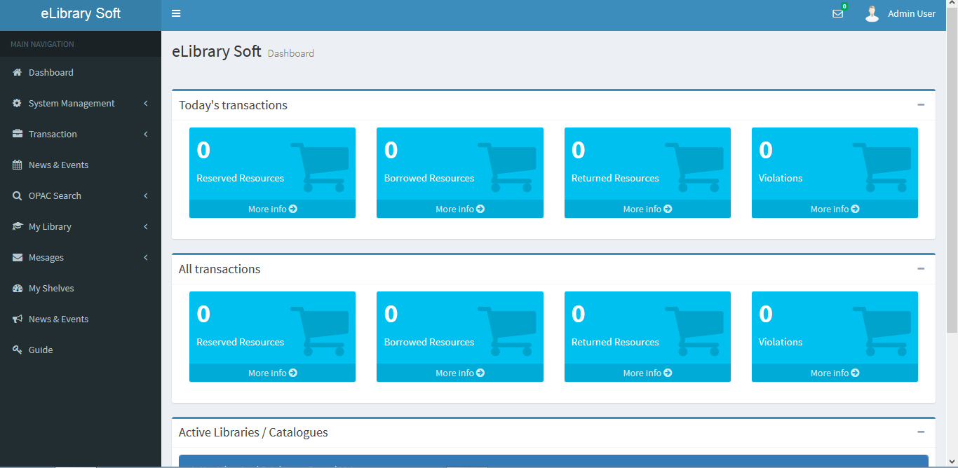Open My Library graduation cap icon
The image size is (958, 468).
click(16, 226)
